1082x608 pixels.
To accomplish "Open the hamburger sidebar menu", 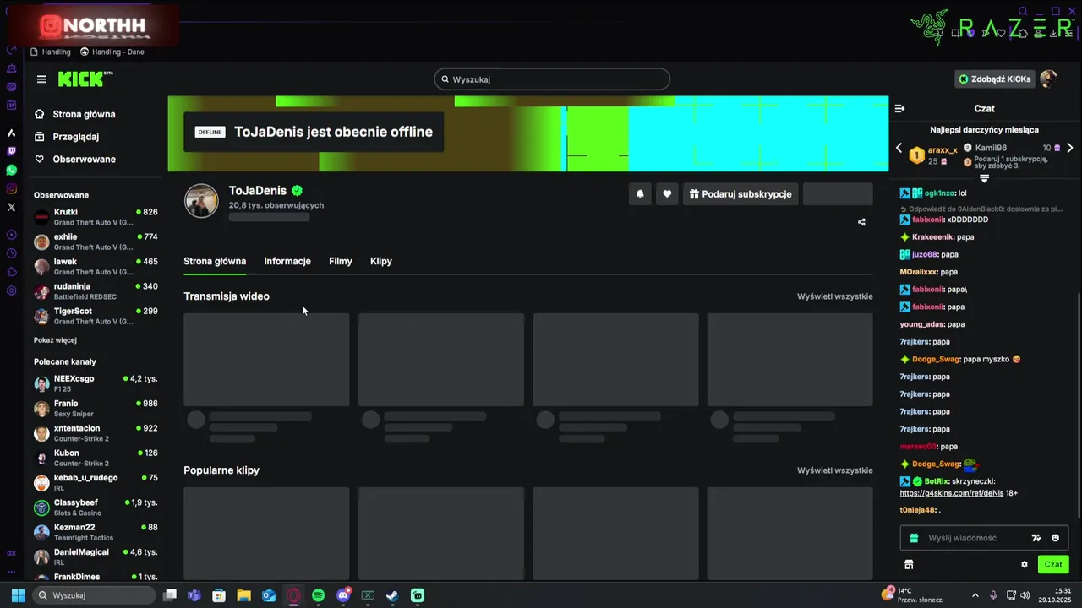I will click(x=41, y=79).
